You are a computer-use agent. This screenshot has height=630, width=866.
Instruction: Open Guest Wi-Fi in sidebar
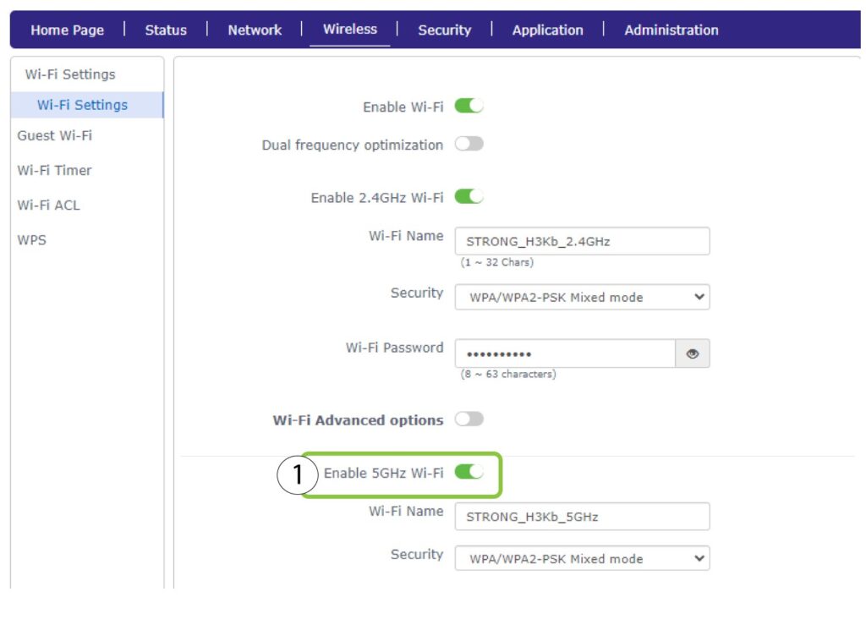55,135
